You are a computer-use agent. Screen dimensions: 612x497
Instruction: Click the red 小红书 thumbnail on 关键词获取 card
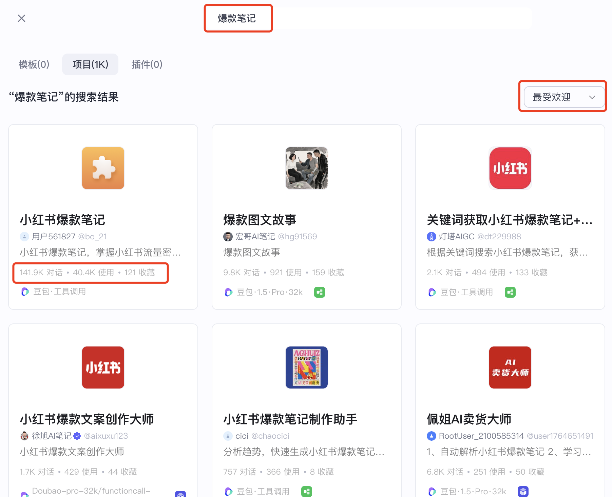tap(510, 168)
